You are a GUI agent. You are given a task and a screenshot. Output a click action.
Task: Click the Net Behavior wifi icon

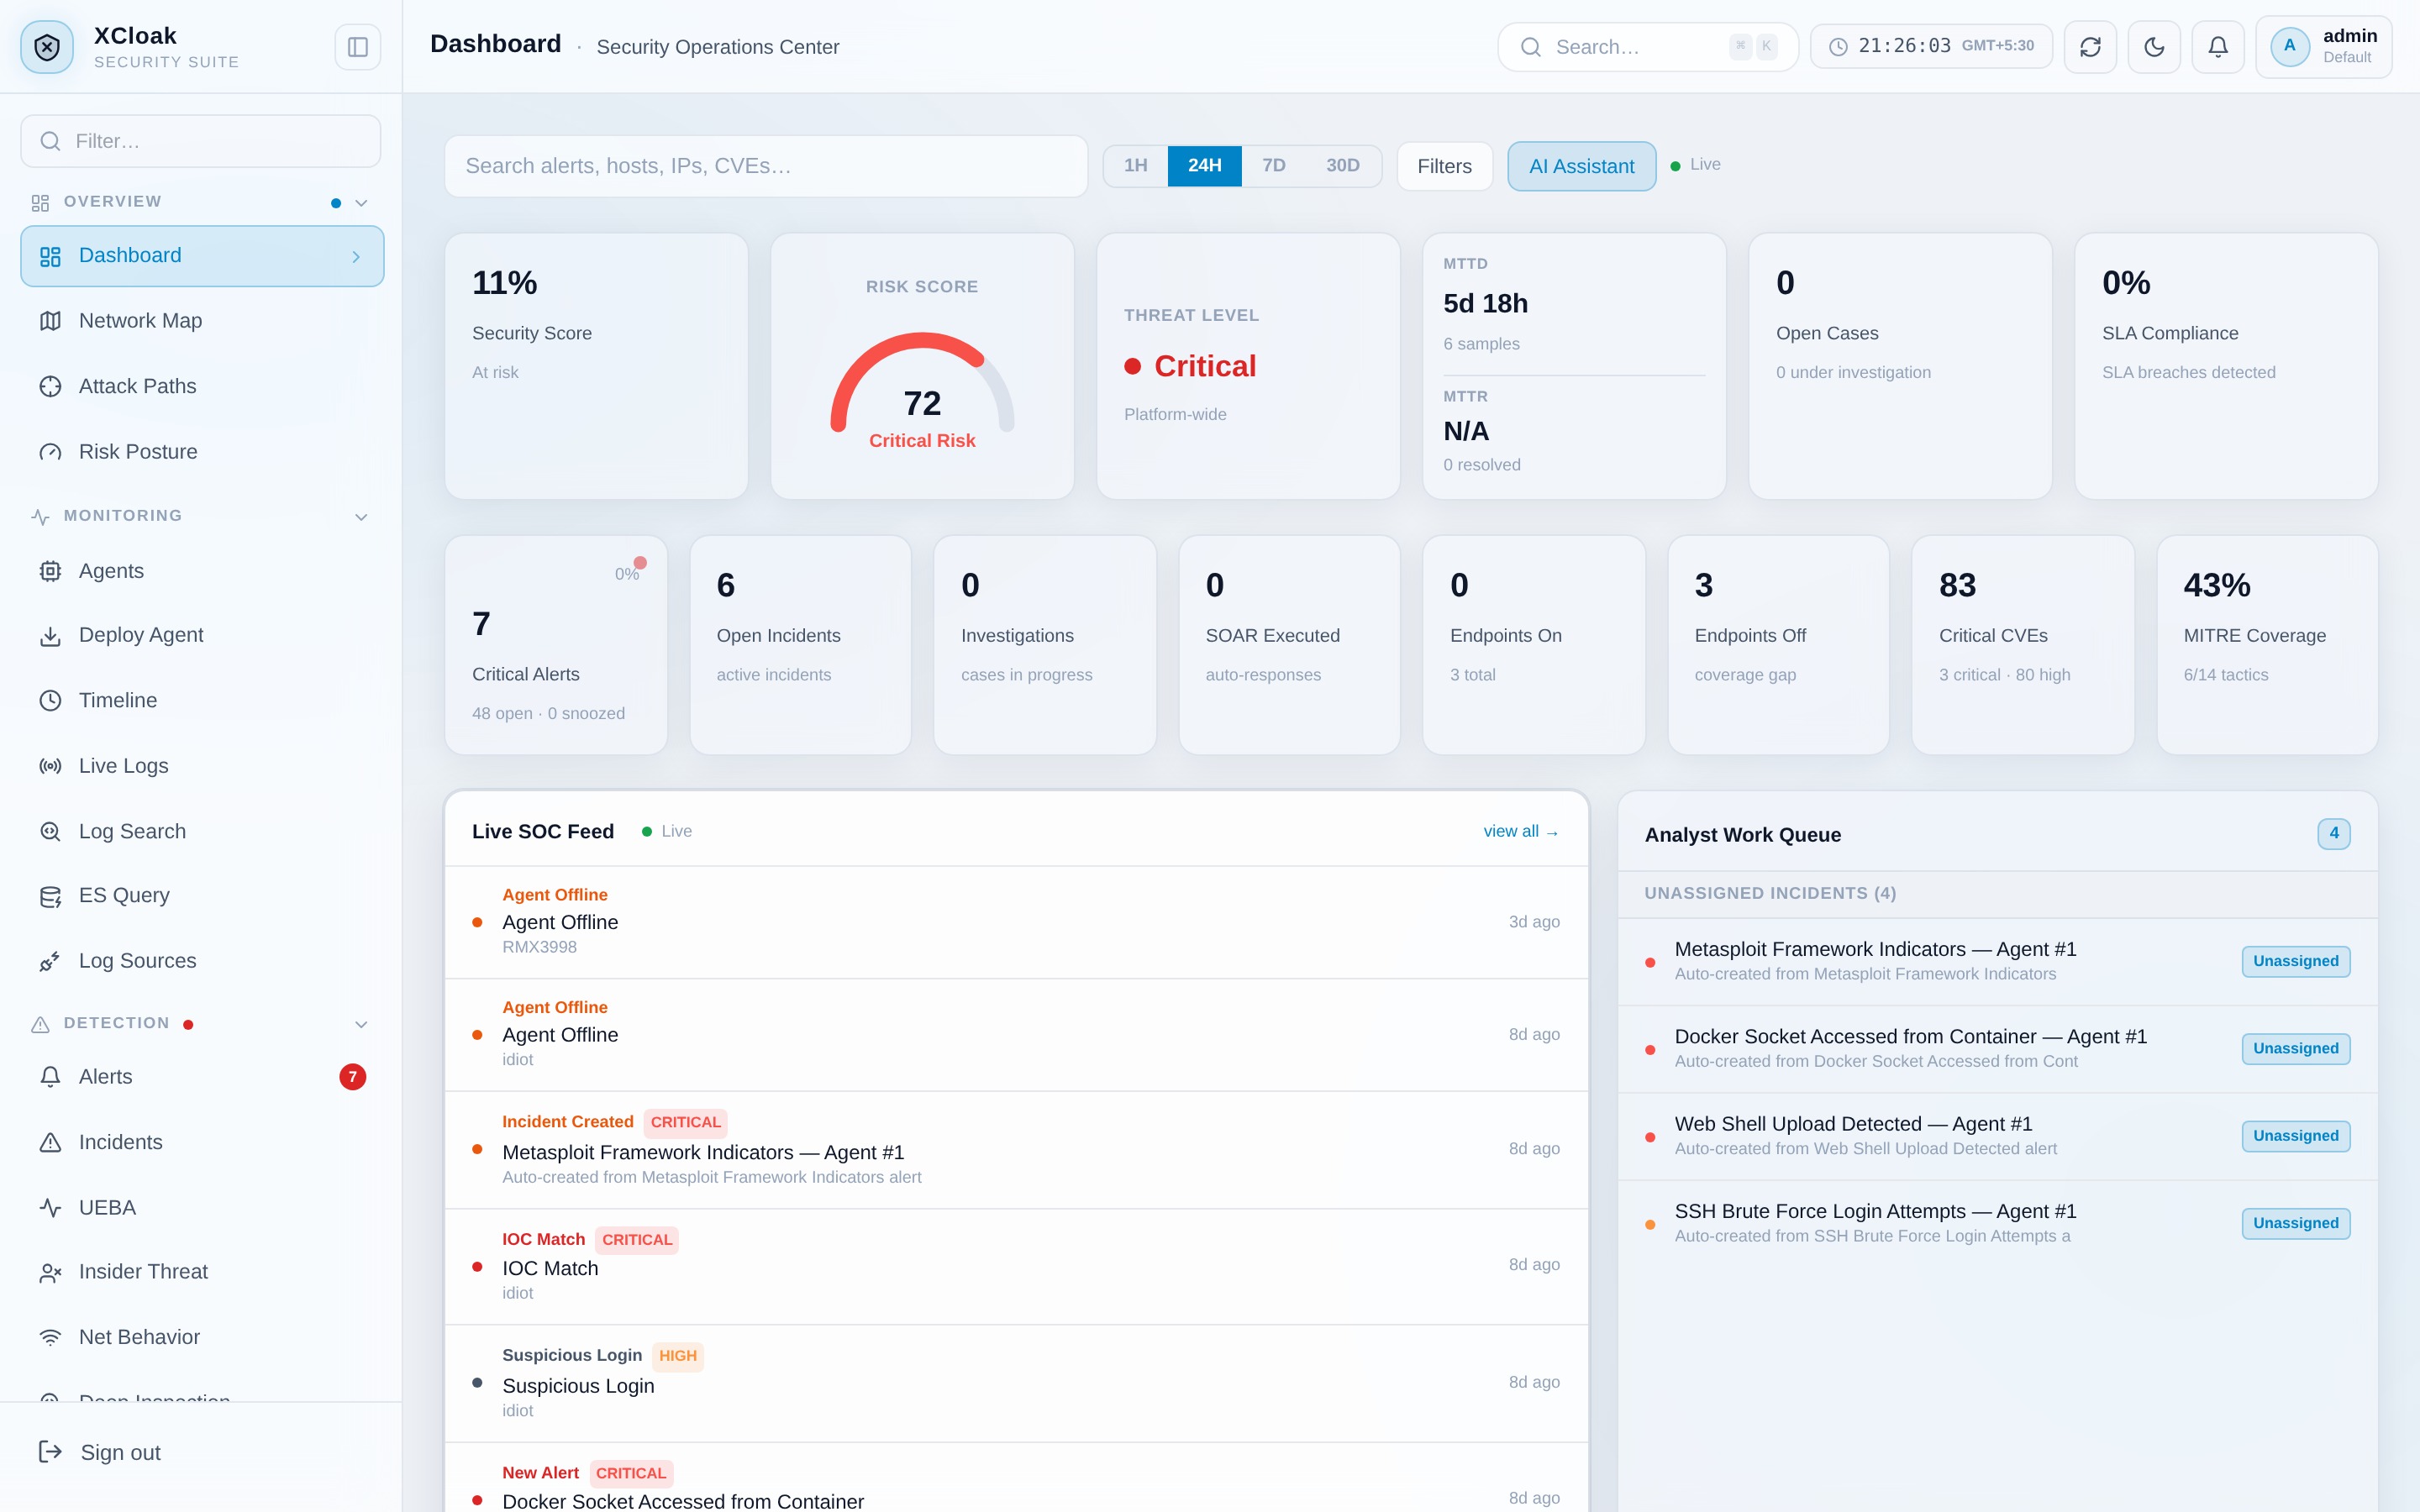[50, 1338]
